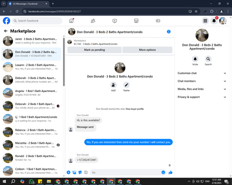The image size is (232, 185).
Task: Open Leaann 2 Beds 1 Bath conversation
Action: click(x=31, y=67)
